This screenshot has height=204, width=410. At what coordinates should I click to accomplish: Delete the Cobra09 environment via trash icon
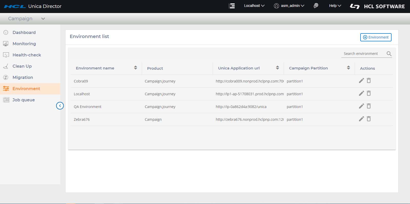(369, 81)
